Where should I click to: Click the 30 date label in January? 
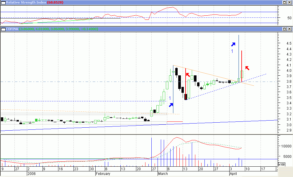pyautogui.click(x=91, y=169)
